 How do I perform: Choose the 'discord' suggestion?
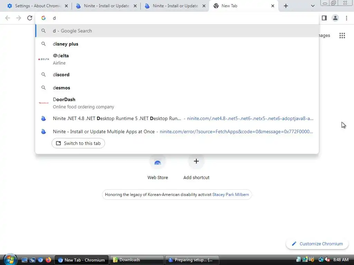(177, 75)
